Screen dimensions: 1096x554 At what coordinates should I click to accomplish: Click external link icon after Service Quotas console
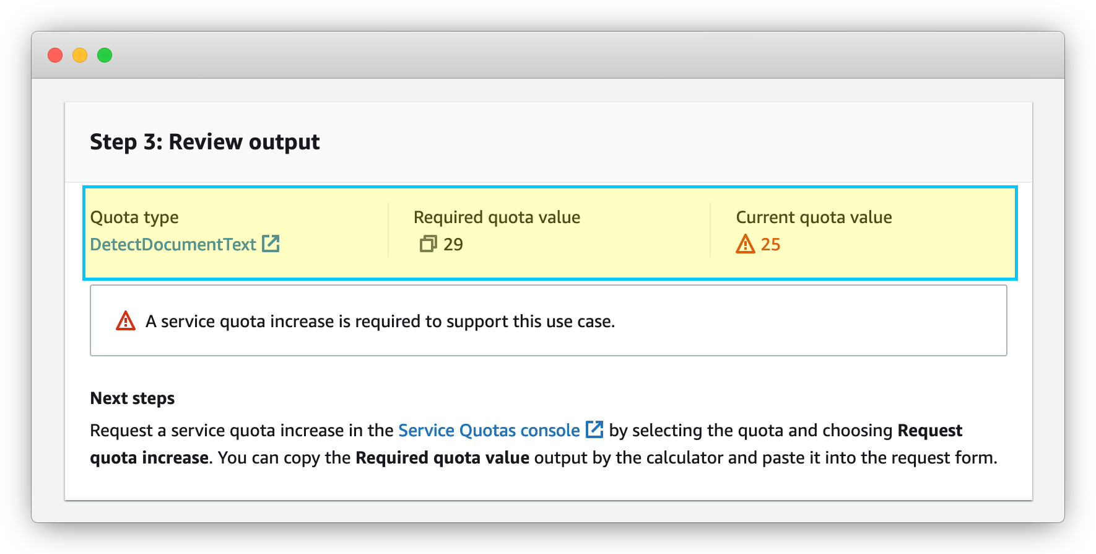(594, 429)
